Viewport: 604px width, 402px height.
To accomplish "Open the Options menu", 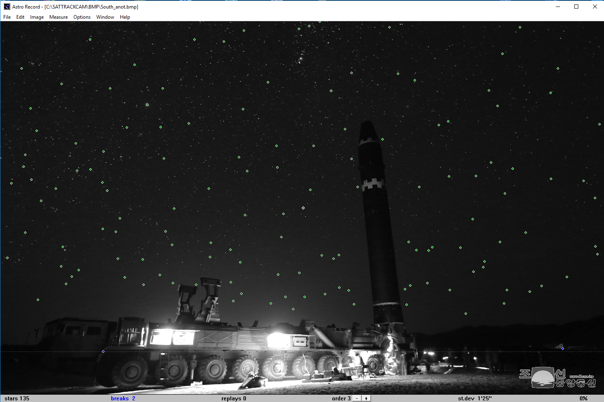I will coord(82,17).
